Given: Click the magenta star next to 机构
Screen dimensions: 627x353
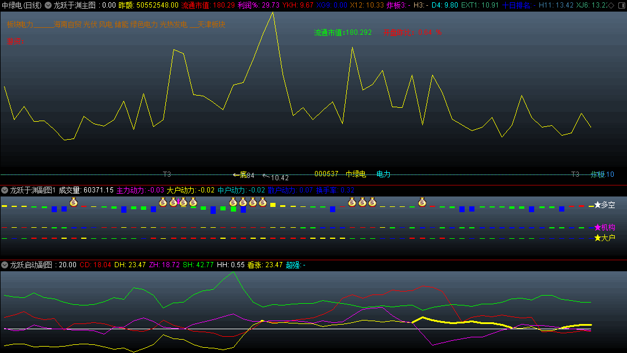Looking at the screenshot, I should (x=597, y=227).
